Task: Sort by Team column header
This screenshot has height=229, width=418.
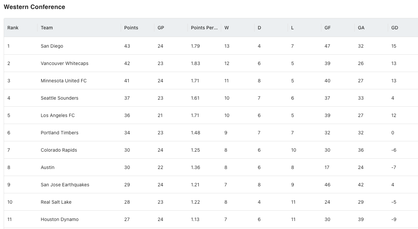Action: (47, 28)
